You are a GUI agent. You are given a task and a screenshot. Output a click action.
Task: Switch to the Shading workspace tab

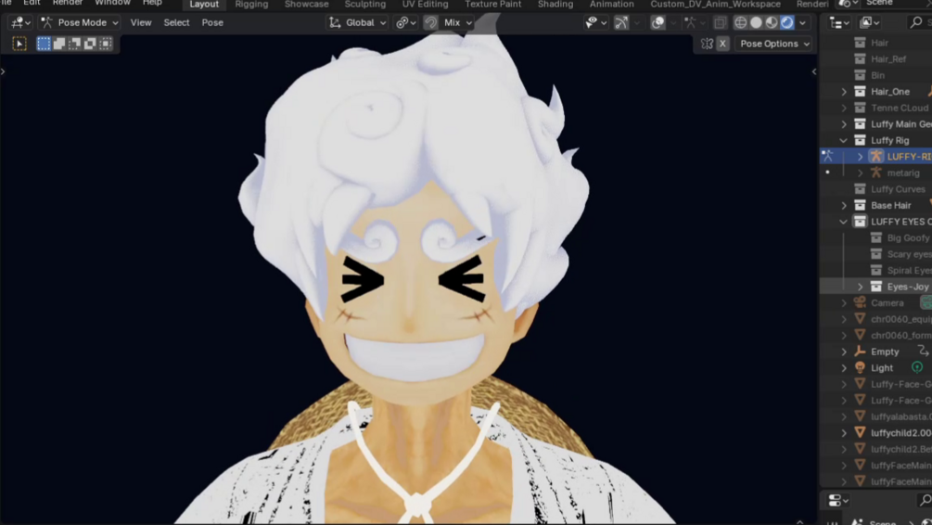555,4
